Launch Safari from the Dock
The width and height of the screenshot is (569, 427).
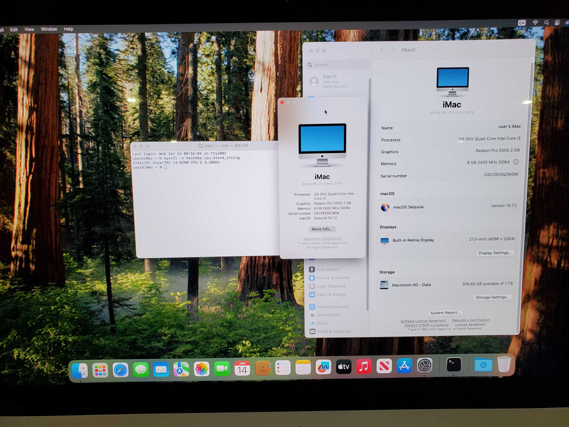[121, 370]
